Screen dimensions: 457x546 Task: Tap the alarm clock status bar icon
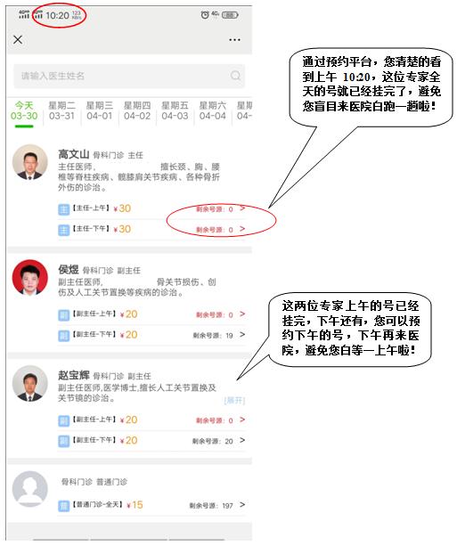click(x=205, y=14)
